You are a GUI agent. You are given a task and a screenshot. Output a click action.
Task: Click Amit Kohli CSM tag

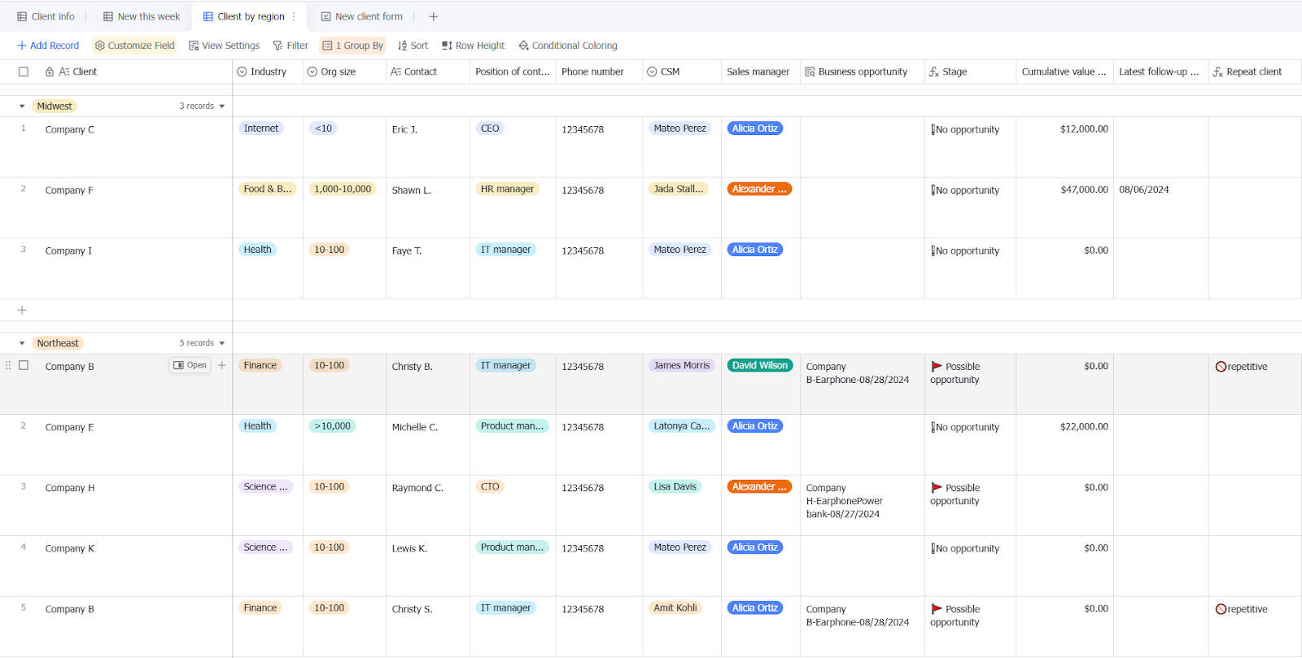point(675,608)
